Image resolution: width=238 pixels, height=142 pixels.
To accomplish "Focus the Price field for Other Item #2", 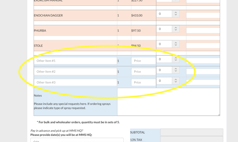I will pyautogui.click(x=143, y=72).
